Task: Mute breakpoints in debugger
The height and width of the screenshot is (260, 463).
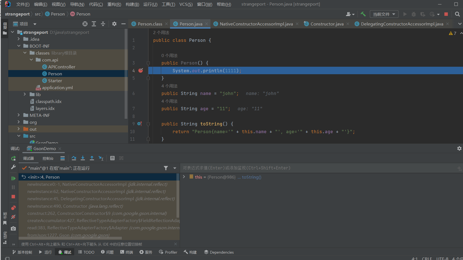Action: 13,217
